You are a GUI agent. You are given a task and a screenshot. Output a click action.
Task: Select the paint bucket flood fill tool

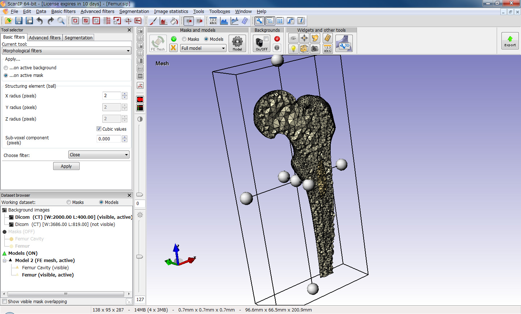[174, 21]
